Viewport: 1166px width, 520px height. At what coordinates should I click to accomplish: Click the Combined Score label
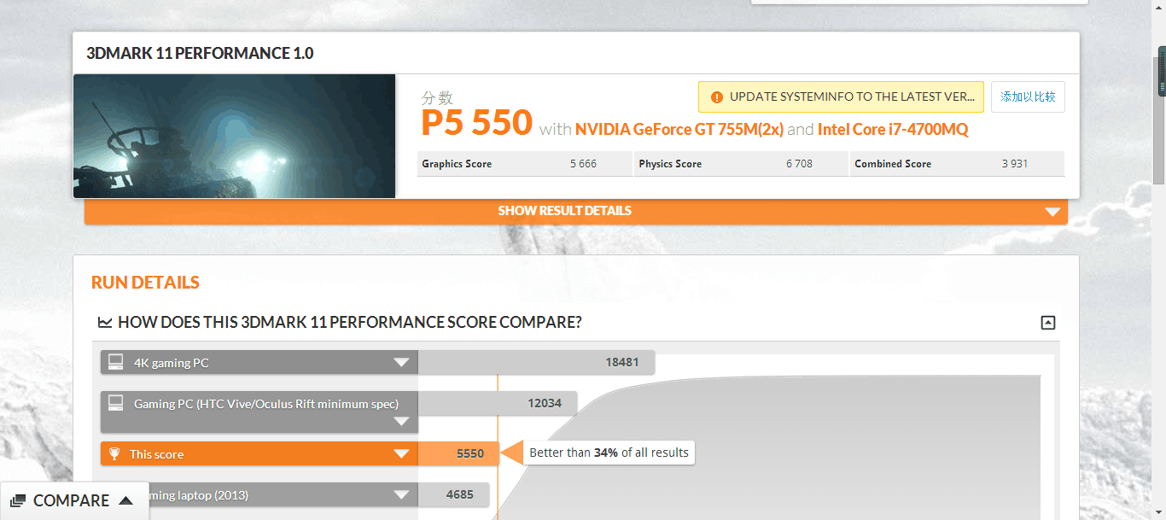coord(893,164)
